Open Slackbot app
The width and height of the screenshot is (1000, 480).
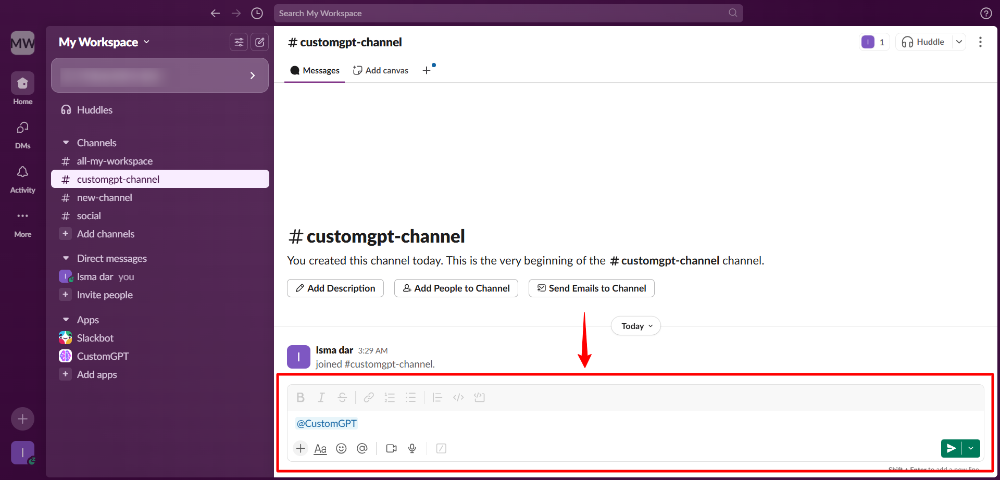click(x=160, y=338)
